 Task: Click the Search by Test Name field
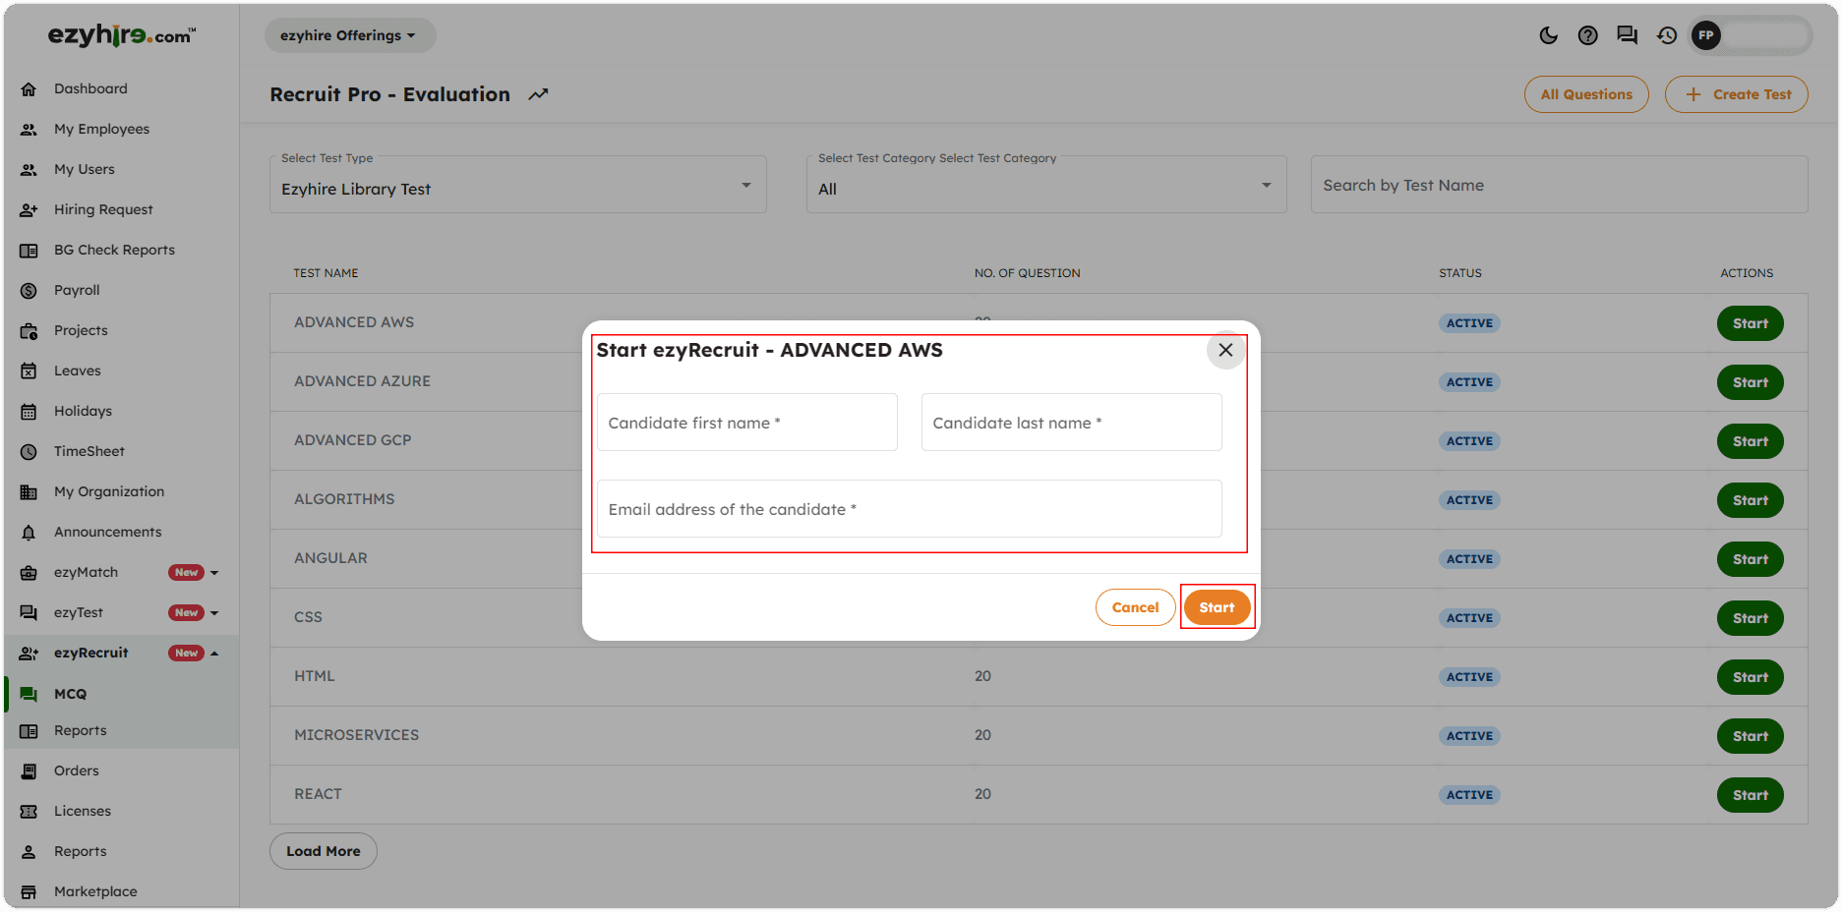tap(1560, 185)
